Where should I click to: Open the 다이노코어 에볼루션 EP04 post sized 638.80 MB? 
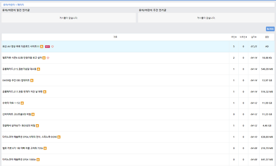(29, 137)
